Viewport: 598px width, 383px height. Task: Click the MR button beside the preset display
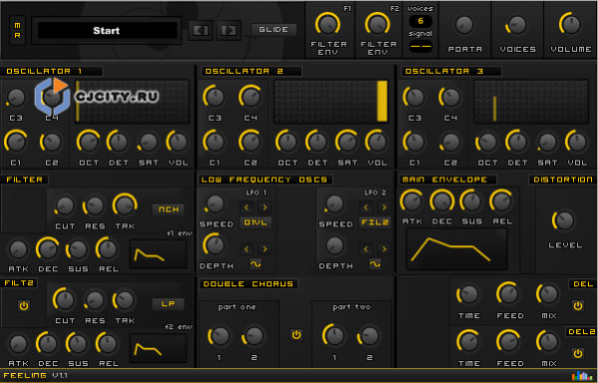click(18, 31)
